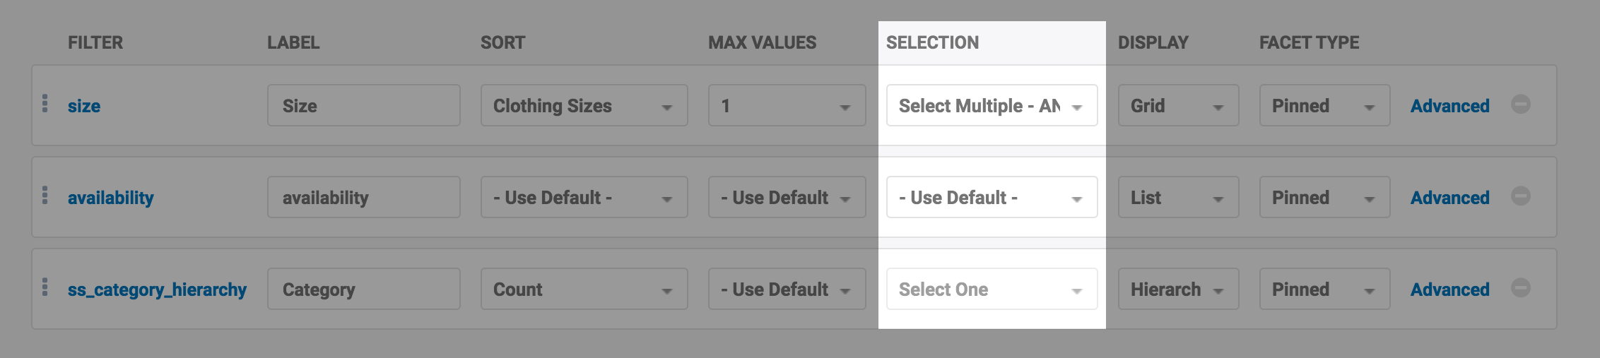This screenshot has height=358, width=1600.
Task: Open Advanced settings for size filter
Action: click(x=1449, y=106)
